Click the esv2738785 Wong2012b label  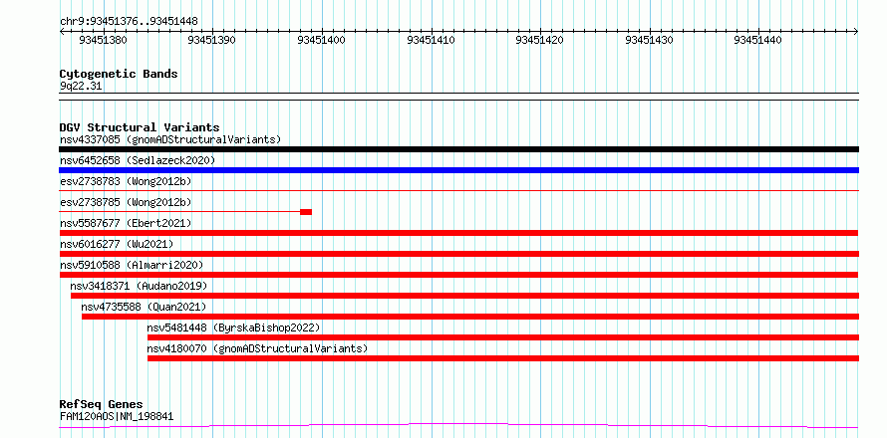point(126,202)
